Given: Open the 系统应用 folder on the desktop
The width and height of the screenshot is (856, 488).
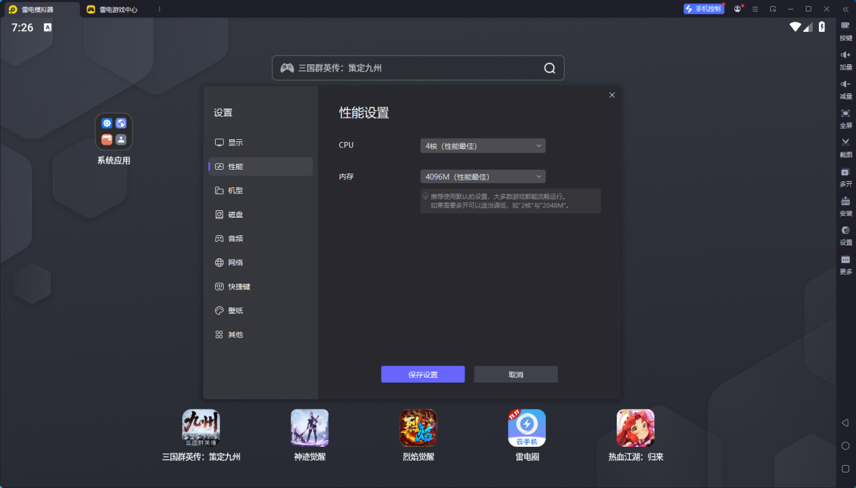Looking at the screenshot, I should 113,132.
